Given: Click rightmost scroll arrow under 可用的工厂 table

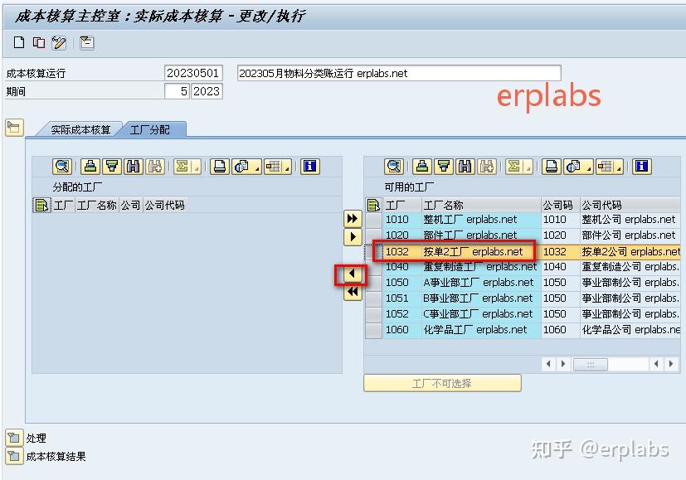Looking at the screenshot, I should pyautogui.click(x=671, y=364).
